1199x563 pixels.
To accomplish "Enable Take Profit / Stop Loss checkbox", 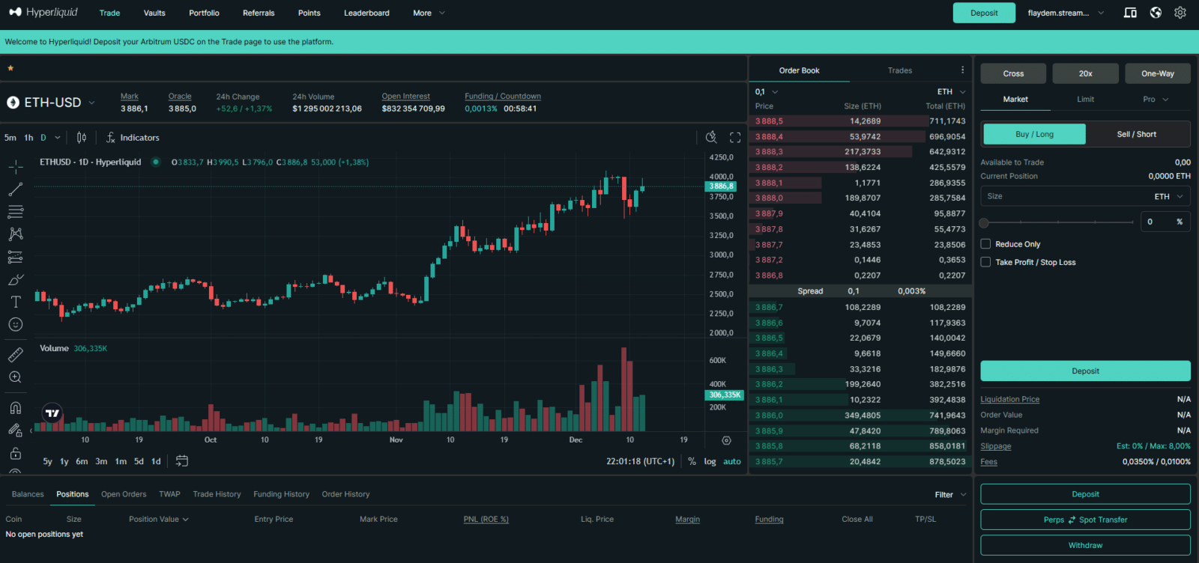I will point(986,262).
